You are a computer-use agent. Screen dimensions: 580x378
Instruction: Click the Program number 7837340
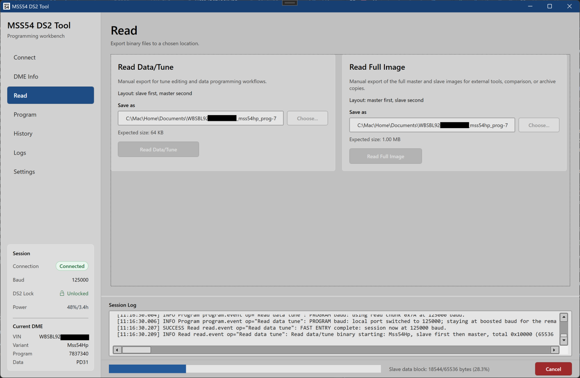click(x=79, y=354)
